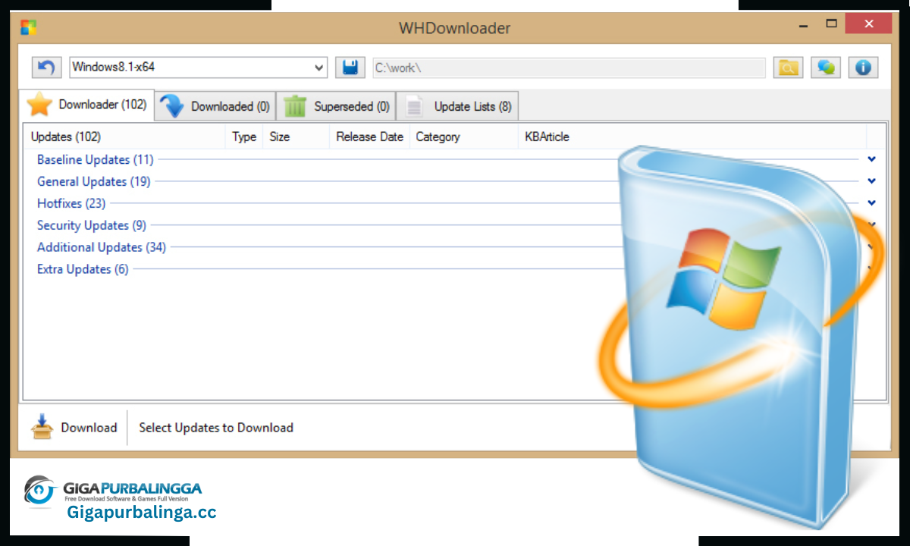Sort by the KBArticle column header
Image resolution: width=910 pixels, height=546 pixels.
coord(692,136)
